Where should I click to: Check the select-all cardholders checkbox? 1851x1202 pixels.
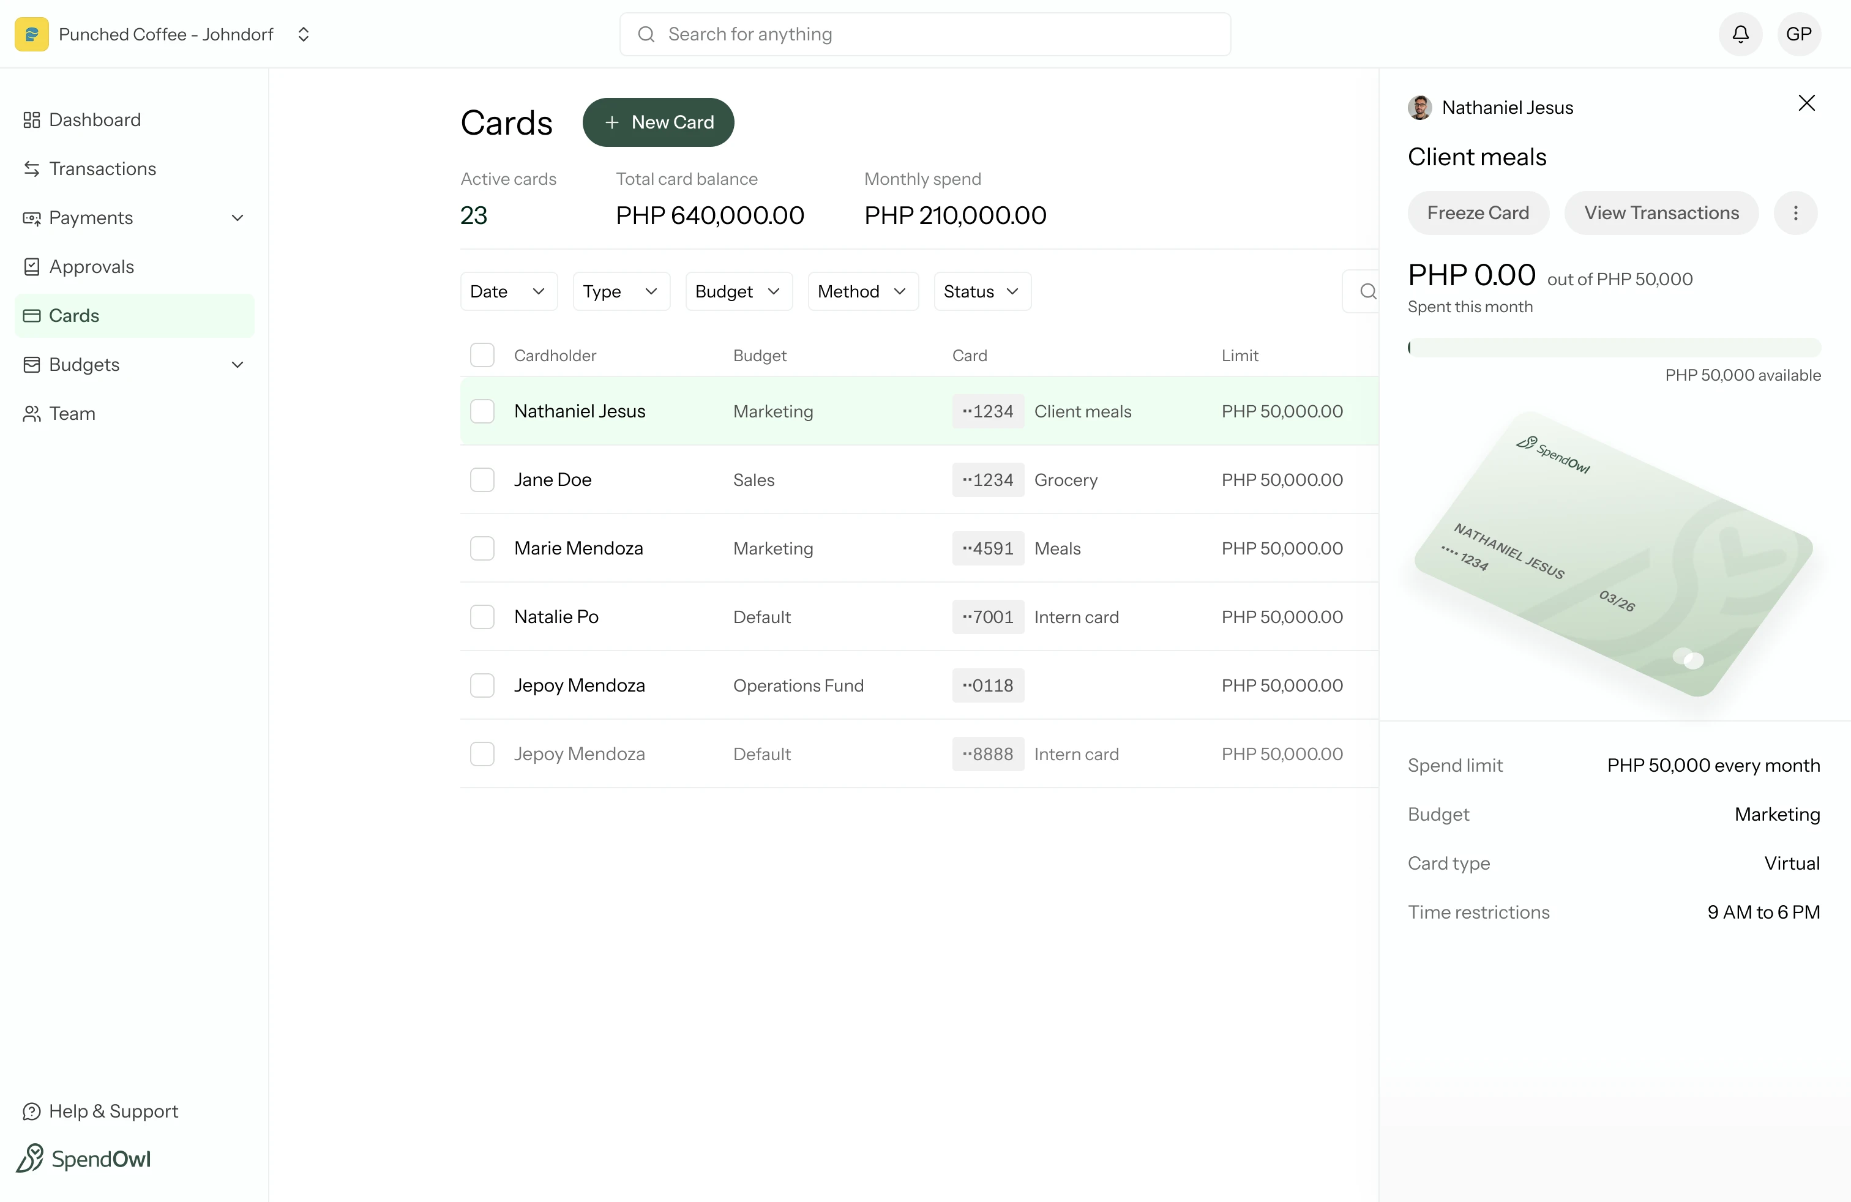(x=482, y=354)
